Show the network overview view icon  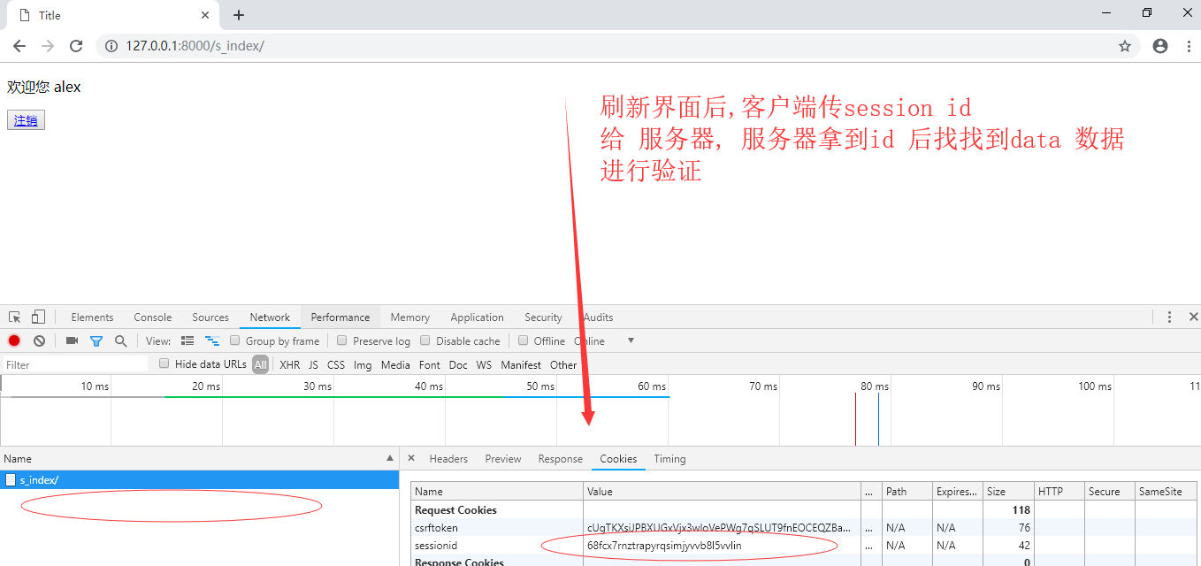[x=212, y=341]
